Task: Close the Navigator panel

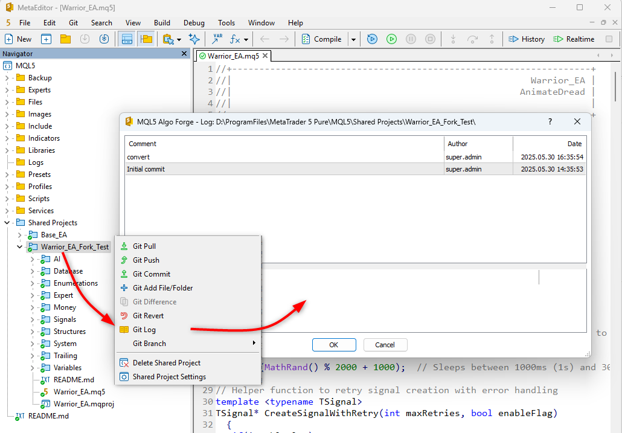Action: pos(184,54)
